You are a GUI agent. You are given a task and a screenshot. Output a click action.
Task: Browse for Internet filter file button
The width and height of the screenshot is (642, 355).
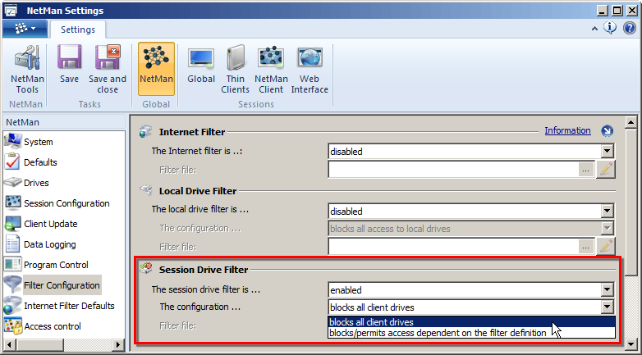coord(585,170)
